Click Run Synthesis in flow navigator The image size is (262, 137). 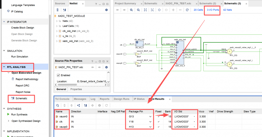[19, 115]
